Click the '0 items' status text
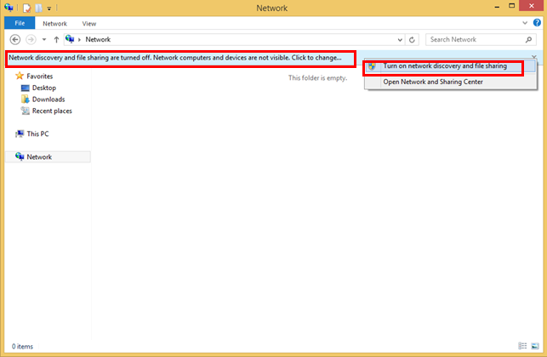The width and height of the screenshot is (547, 357). click(22, 347)
